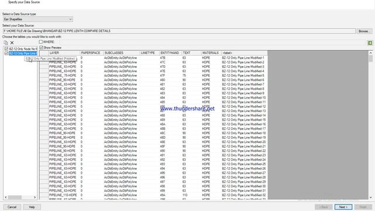This screenshot has height=211, width=375.
Task: Click in the WHERE clause text field
Action: click(x=213, y=43)
